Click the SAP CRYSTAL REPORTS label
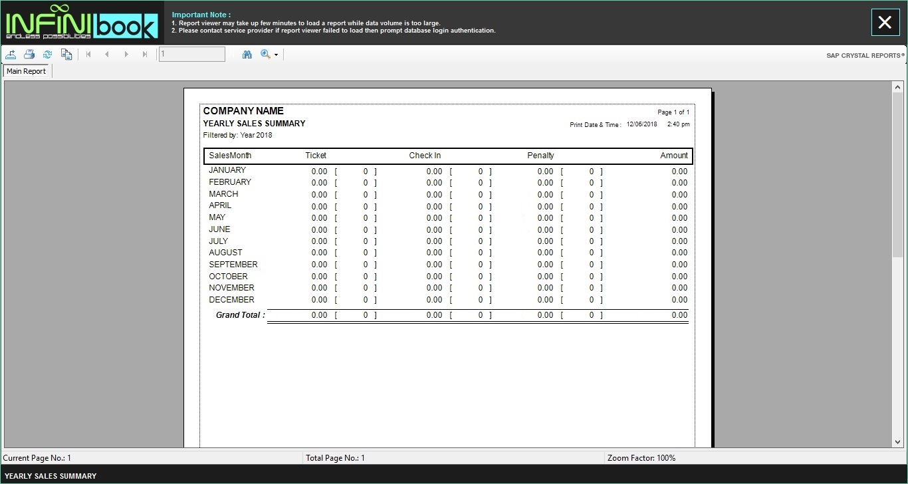 [865, 56]
